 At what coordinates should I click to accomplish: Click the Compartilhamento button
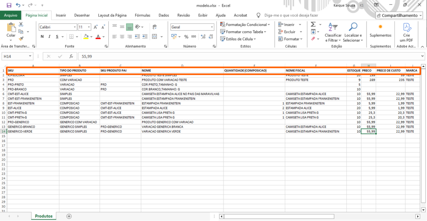399,15
